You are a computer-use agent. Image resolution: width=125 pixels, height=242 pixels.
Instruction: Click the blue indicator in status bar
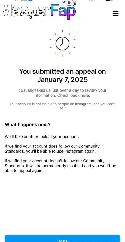click(30, 0)
